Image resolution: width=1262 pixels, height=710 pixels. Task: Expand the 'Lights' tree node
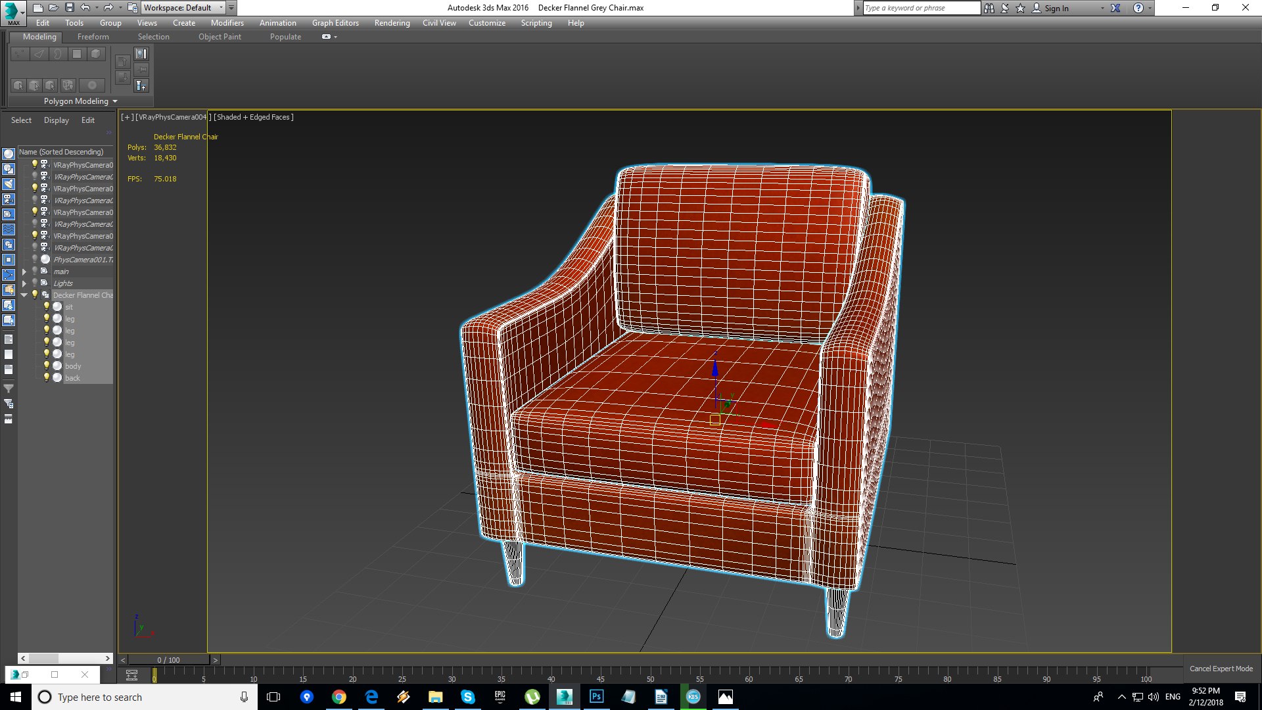(x=24, y=283)
